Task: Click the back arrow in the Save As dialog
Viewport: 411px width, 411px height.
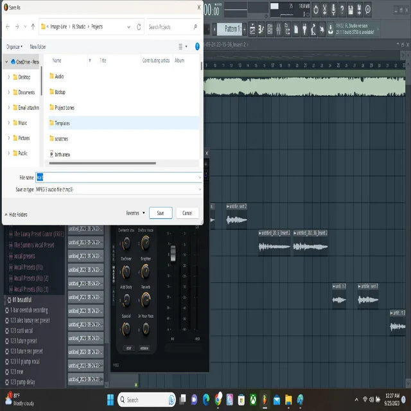Action: click(8, 26)
